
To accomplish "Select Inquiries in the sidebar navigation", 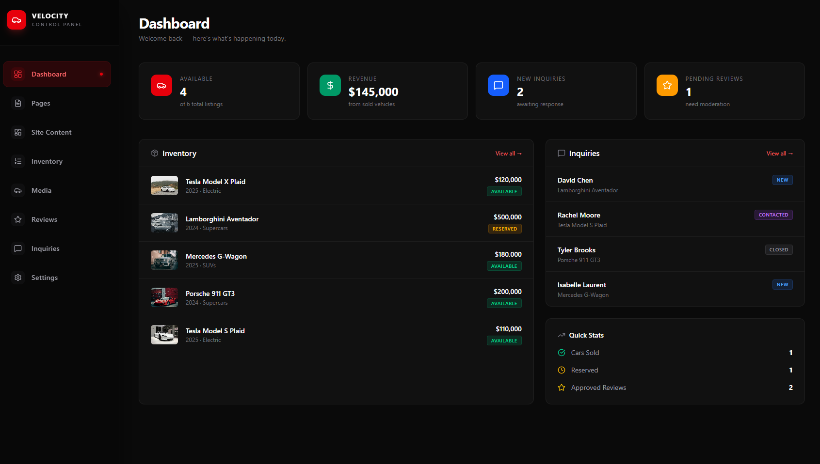I will (x=45, y=248).
